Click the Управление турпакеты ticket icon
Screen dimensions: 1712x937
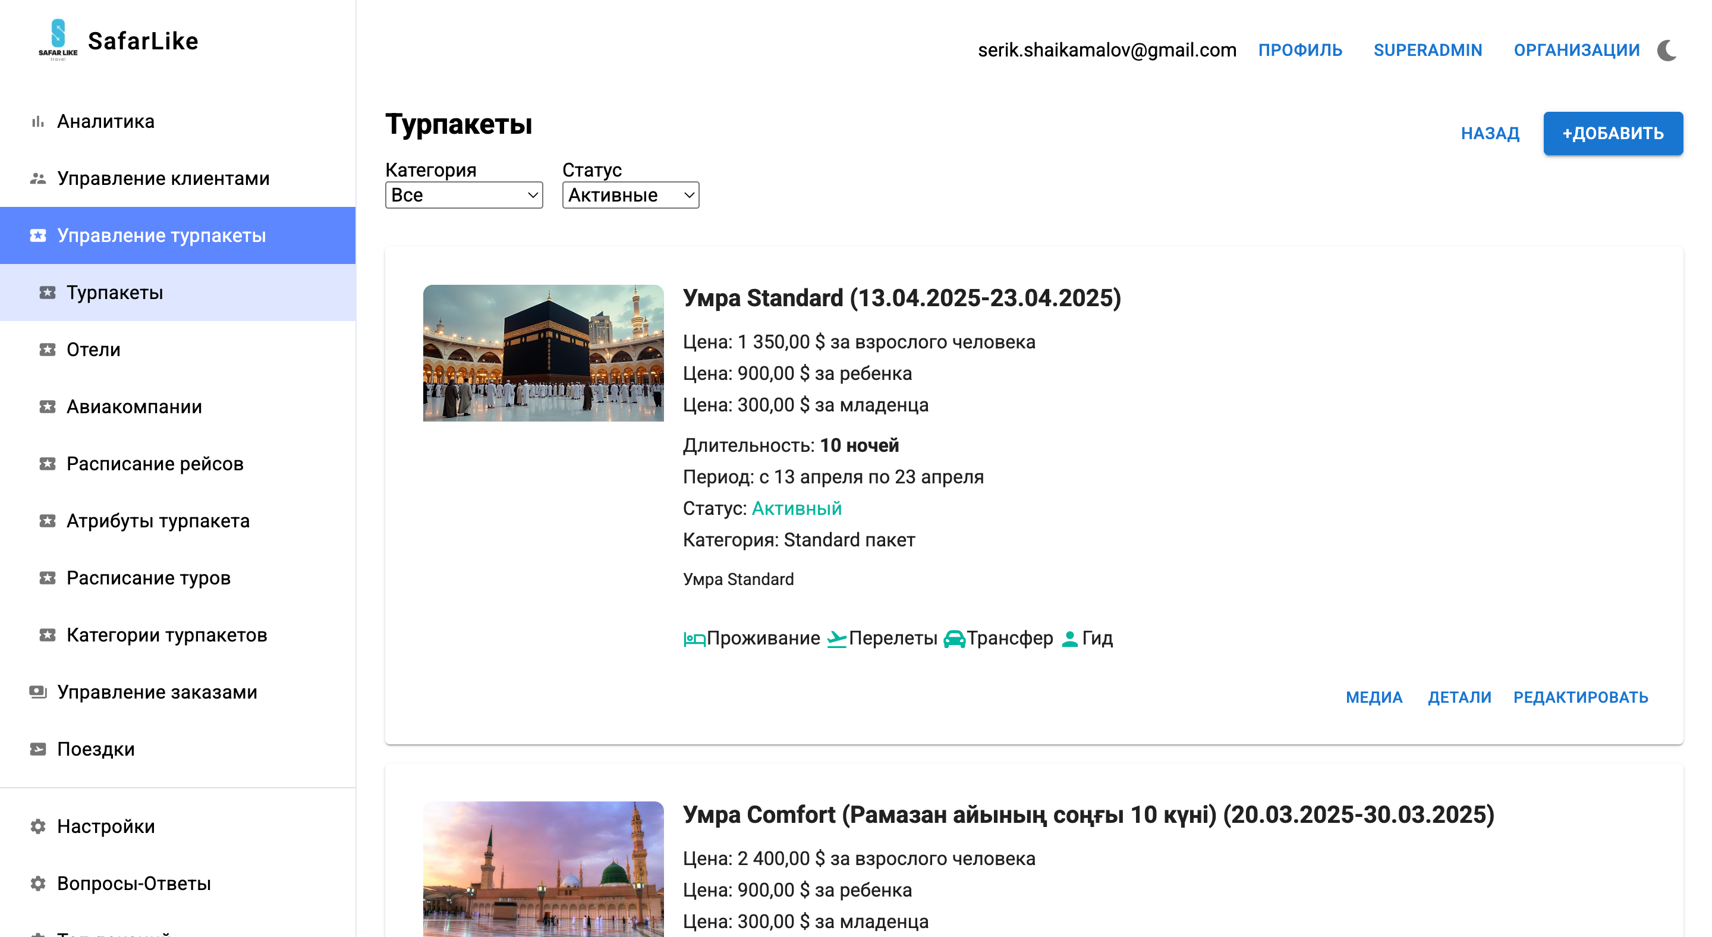38,236
